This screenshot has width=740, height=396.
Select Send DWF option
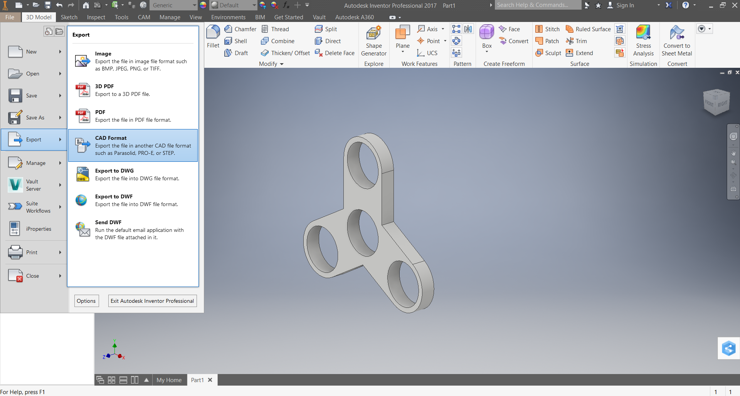[x=133, y=230]
